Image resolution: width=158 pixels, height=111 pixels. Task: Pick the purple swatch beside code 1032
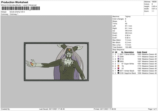tap(118, 59)
